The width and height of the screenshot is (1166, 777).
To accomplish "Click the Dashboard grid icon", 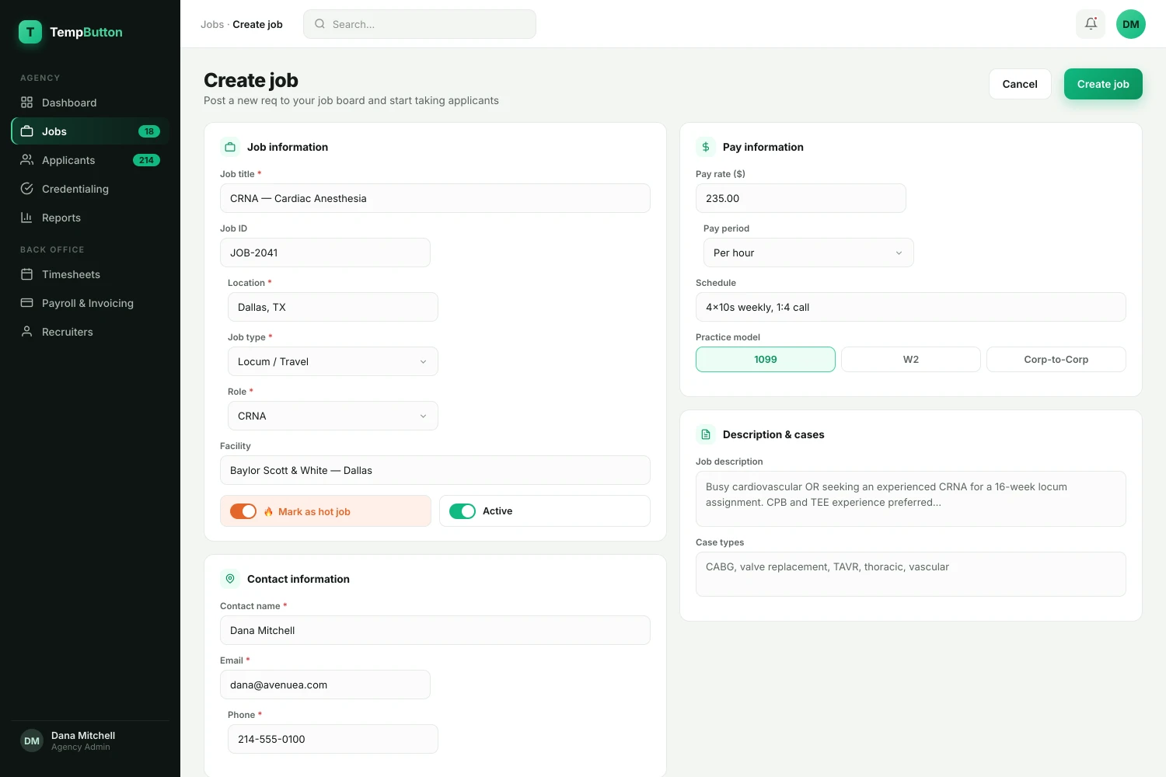I will click(x=26, y=103).
